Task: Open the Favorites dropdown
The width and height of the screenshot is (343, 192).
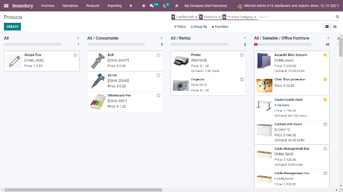Action: pos(220,27)
